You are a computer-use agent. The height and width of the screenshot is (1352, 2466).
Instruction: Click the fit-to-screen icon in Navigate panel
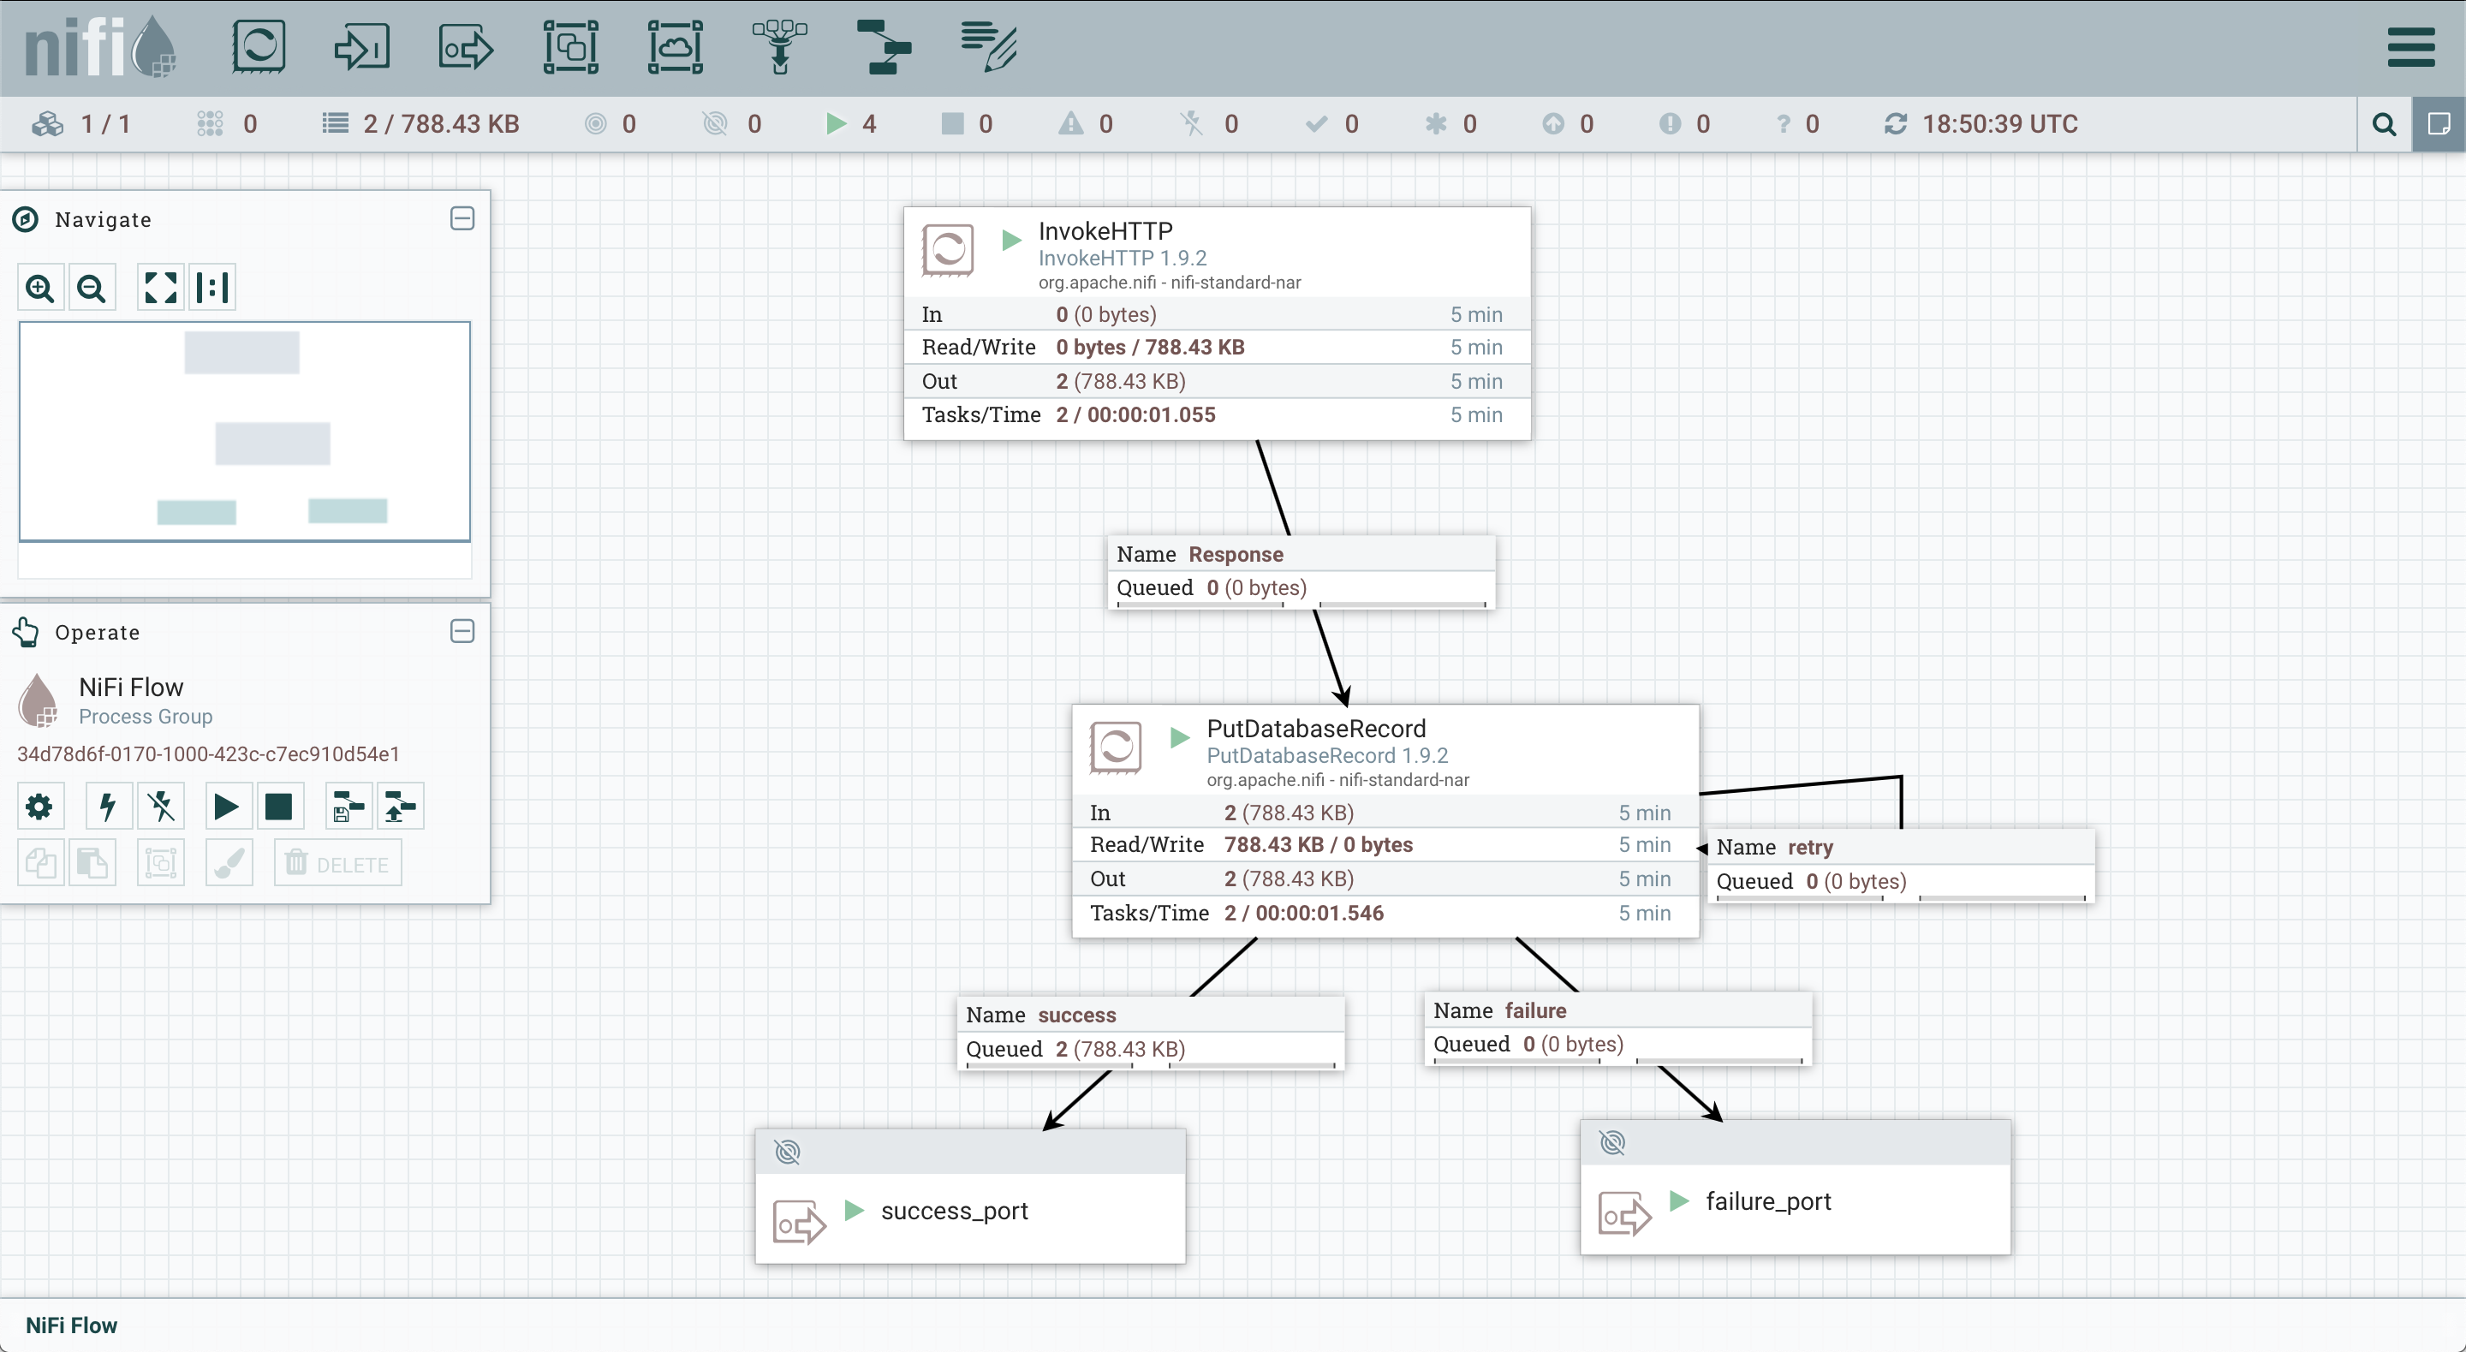(159, 287)
